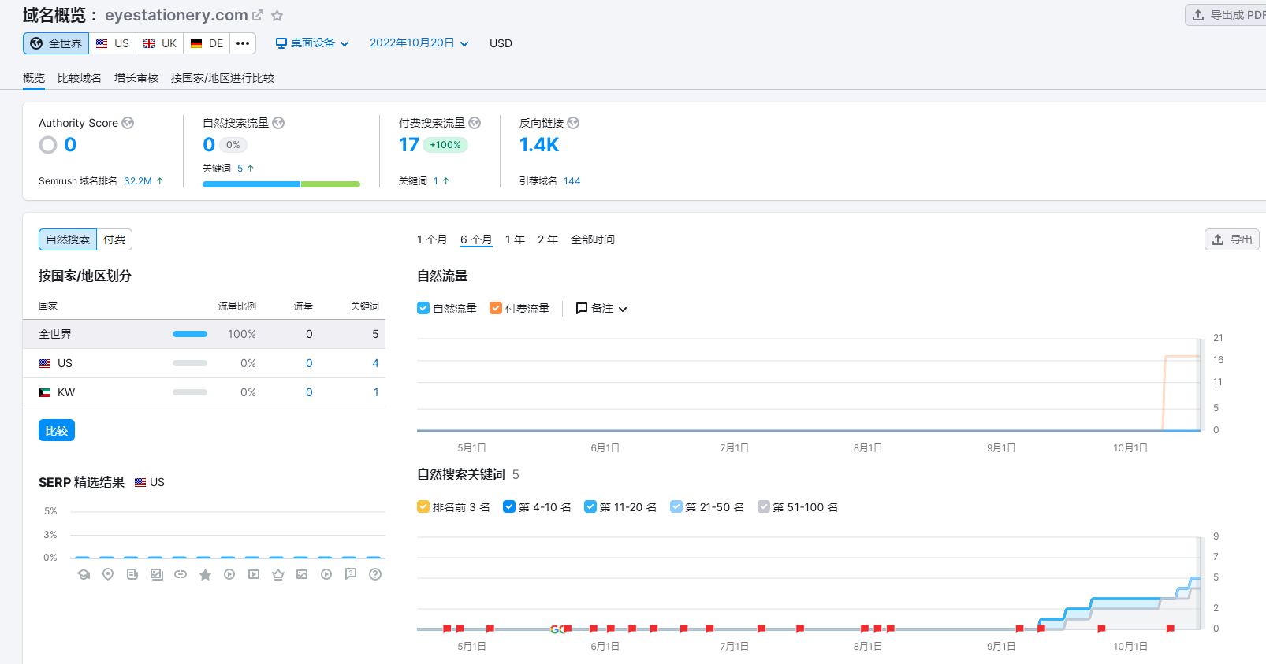Select the KW country row
Screen dimensions: 1266x664
click(x=204, y=392)
